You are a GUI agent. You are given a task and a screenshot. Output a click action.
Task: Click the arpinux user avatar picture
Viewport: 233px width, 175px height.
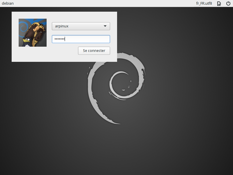(33, 33)
